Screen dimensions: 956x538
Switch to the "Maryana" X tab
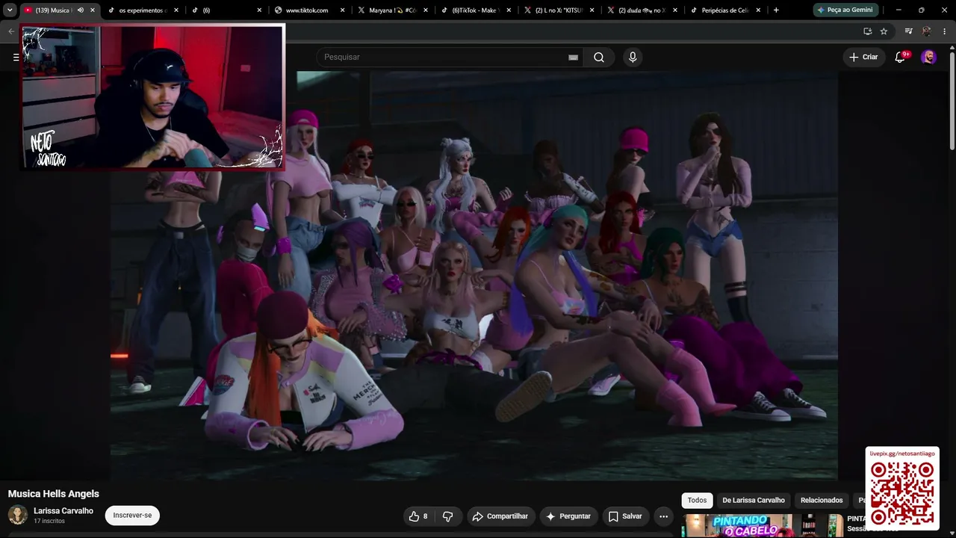(394, 10)
